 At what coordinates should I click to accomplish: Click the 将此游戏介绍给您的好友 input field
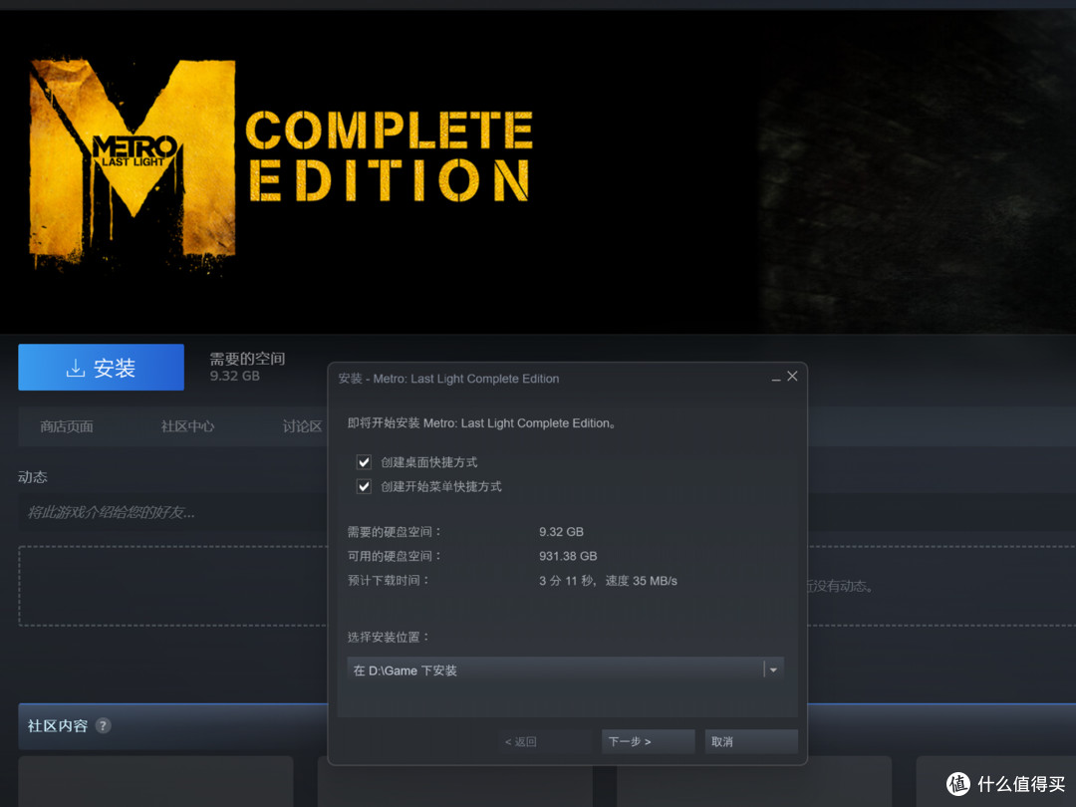[x=173, y=512]
